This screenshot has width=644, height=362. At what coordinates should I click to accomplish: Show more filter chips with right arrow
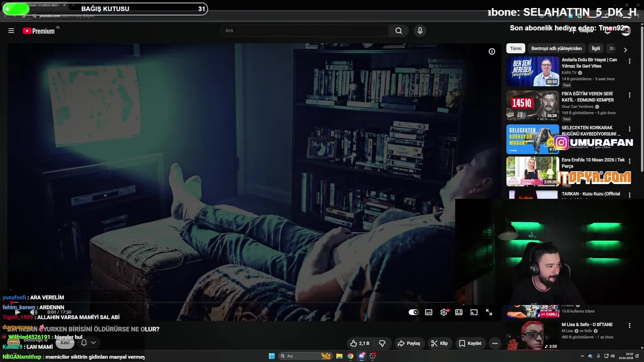point(625,50)
